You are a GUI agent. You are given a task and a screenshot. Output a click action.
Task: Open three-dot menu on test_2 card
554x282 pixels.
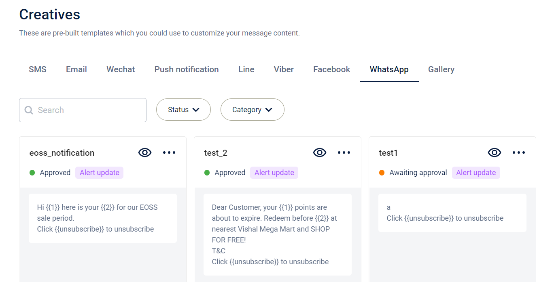344,152
